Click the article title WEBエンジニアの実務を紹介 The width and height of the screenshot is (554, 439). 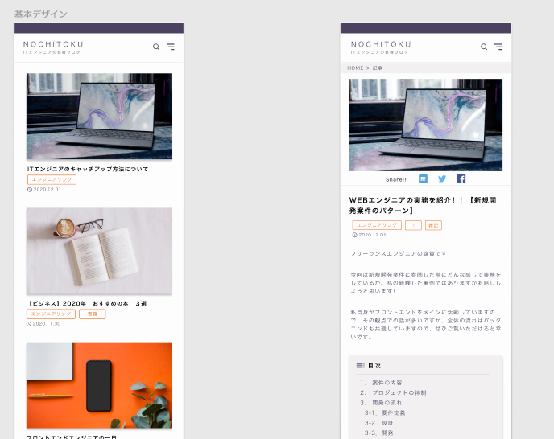tap(423, 205)
